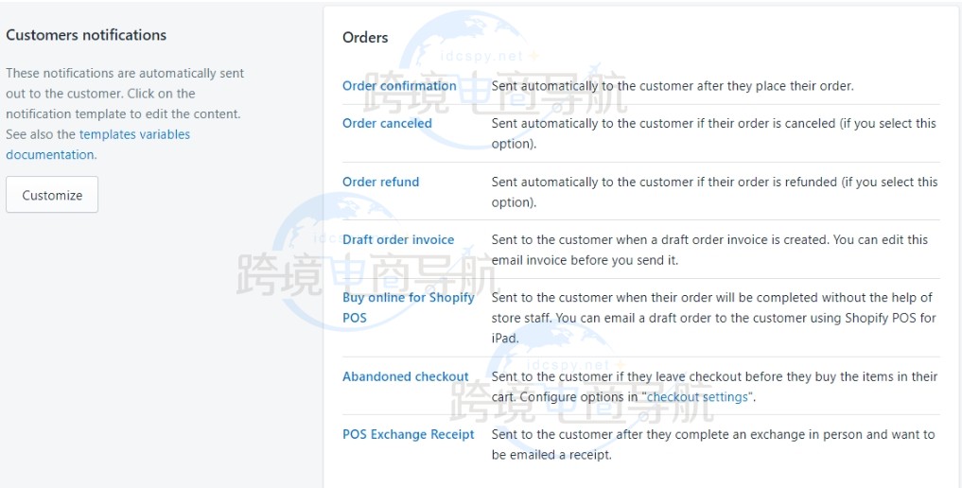Select the Order canceled notification
The image size is (962, 488).
tap(387, 123)
